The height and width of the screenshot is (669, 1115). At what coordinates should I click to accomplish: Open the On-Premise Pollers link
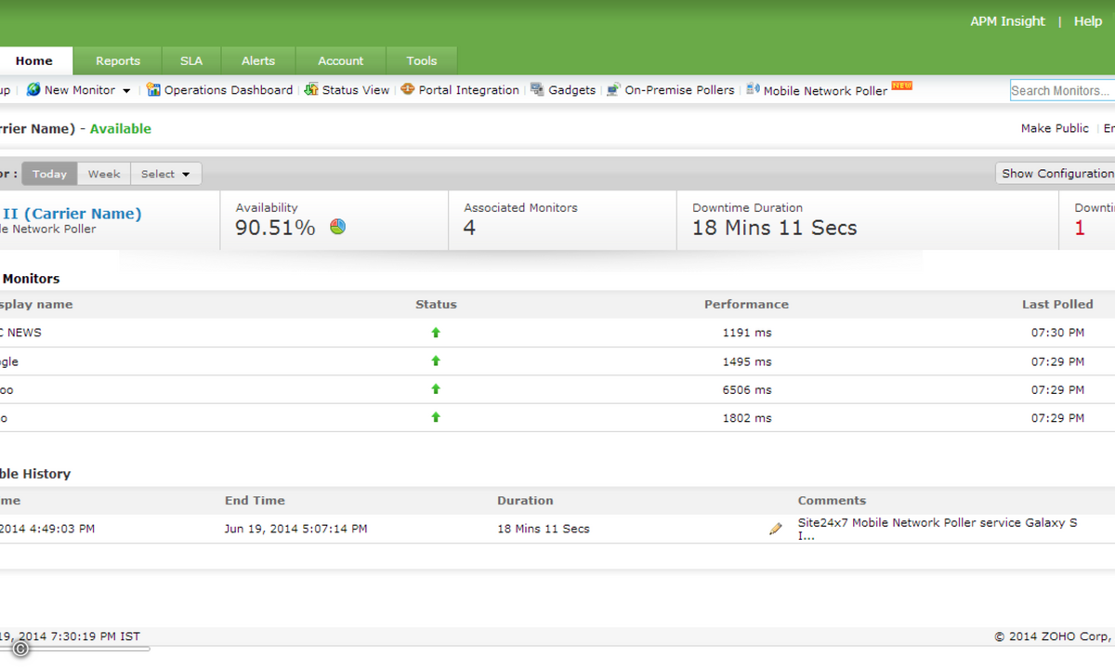coord(680,90)
